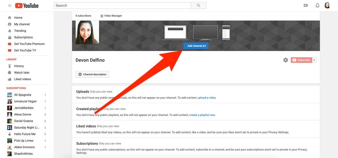
Task: Select Watch later in Library
Action: click(22, 72)
